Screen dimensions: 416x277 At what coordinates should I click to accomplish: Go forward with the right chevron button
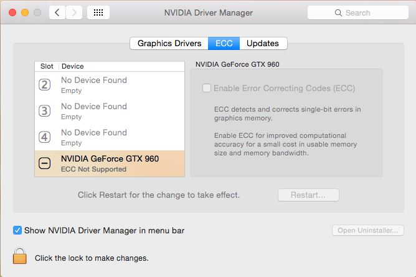point(74,12)
